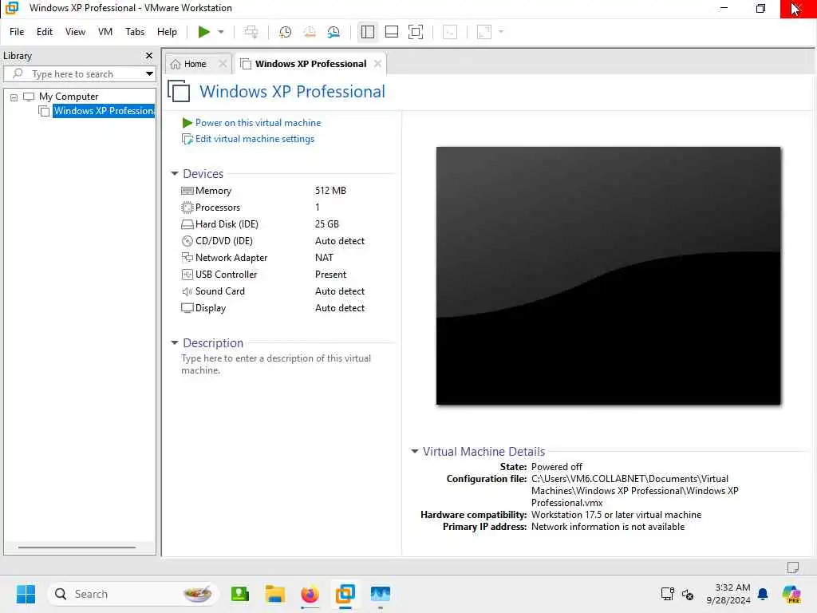Click the full screen mode toolbar icon
This screenshot has height=613, width=817.
click(x=415, y=32)
